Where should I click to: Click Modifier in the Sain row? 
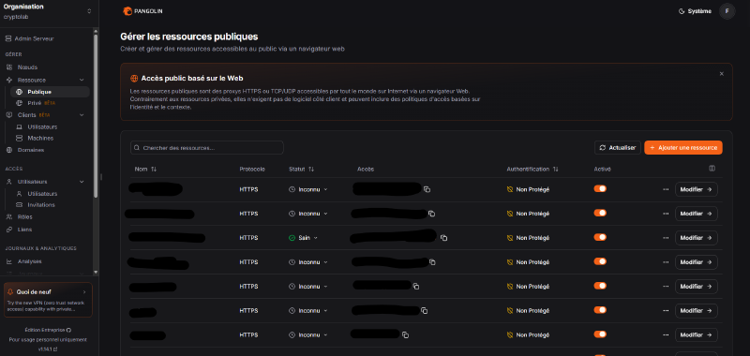696,238
